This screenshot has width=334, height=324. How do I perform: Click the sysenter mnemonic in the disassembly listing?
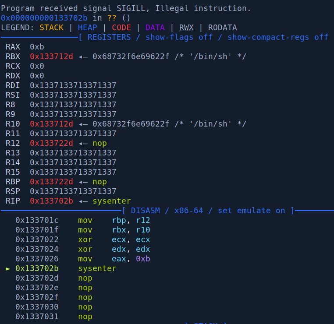[x=97, y=268]
